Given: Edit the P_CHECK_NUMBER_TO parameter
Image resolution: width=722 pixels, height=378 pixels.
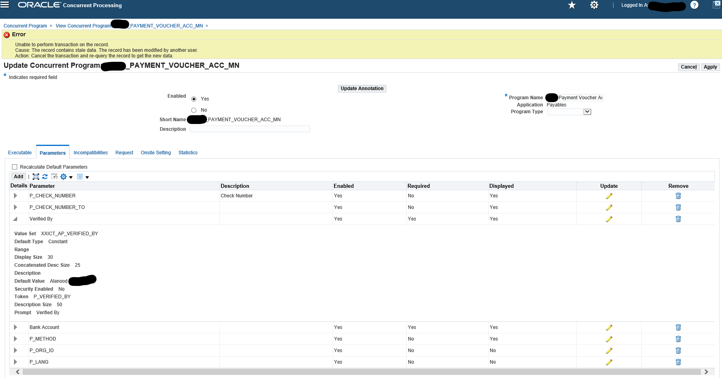Looking at the screenshot, I should (609, 207).
